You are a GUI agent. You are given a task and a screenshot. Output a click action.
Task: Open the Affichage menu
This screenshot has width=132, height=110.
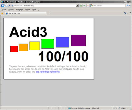[x=19, y=9]
